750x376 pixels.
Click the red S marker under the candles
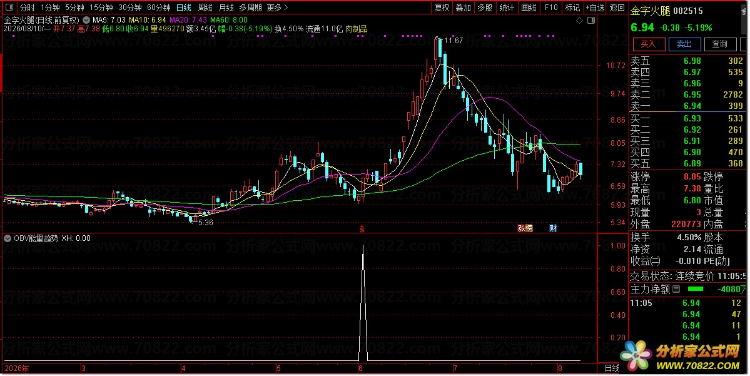[362, 229]
